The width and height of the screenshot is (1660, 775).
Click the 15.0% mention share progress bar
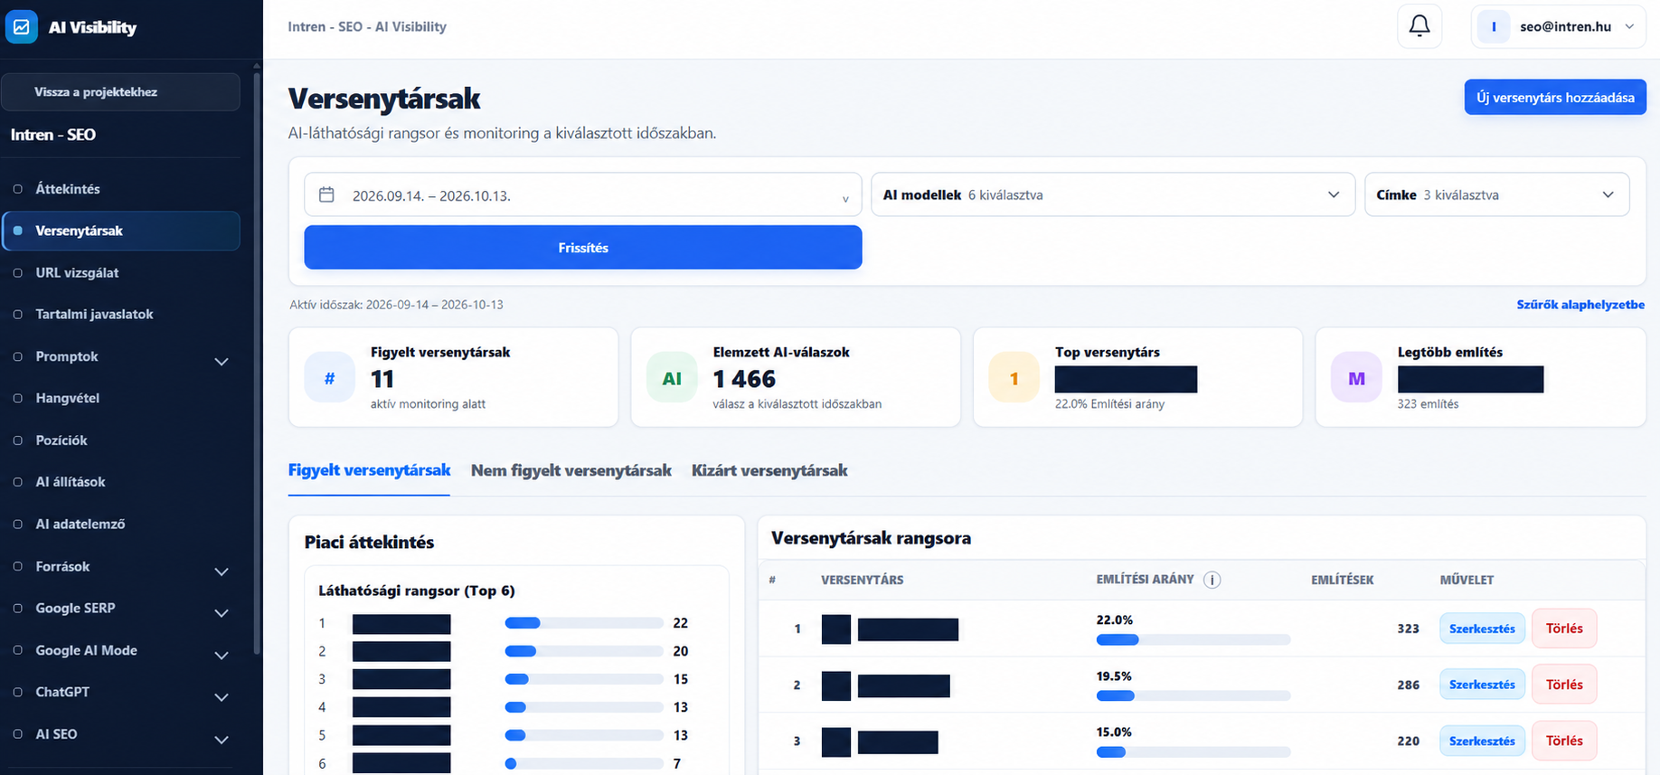point(1193,751)
